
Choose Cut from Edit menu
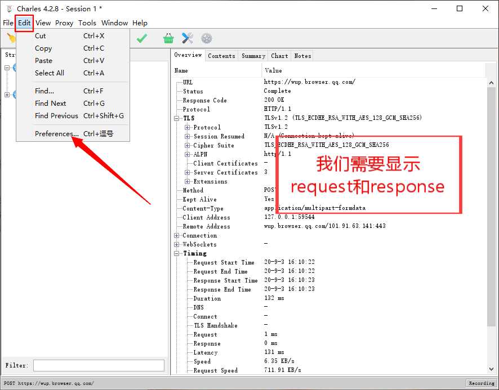pyautogui.click(x=73, y=36)
